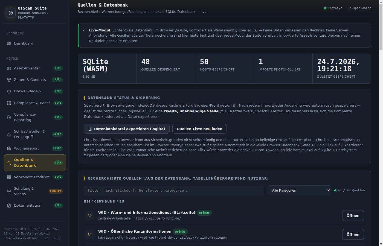Open the Dashboard menu item
Screen dimensions: 383x246
(35, 43)
